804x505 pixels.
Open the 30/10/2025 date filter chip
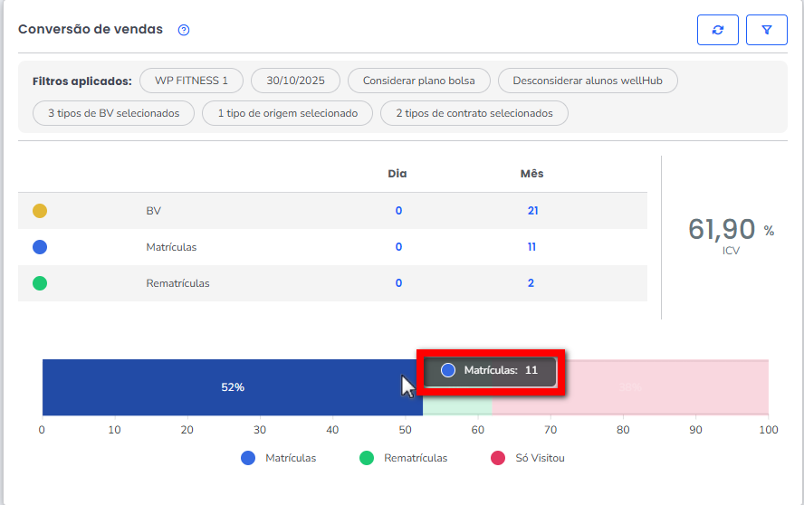(x=295, y=81)
